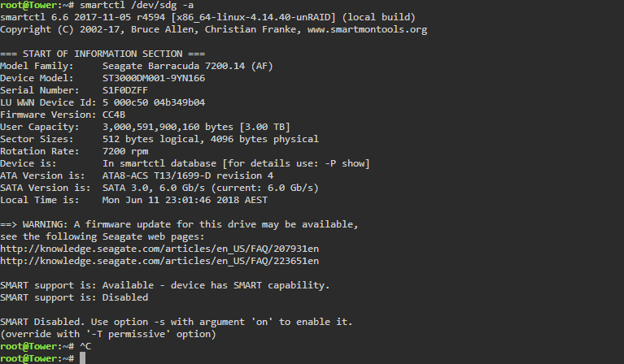Viewport: 624px width, 364px height.
Task: Click the root@Tower prompt on last line
Action: coord(37,358)
